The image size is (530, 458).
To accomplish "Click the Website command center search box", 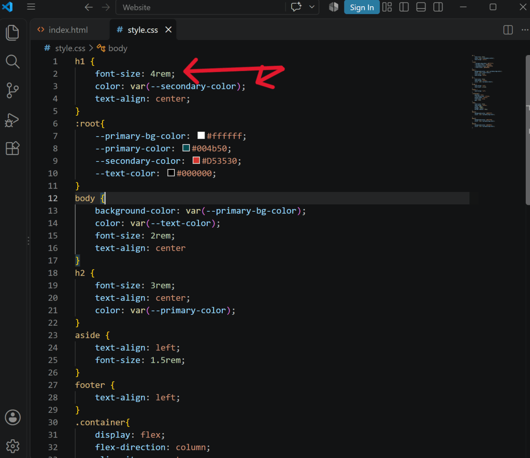I will coord(201,7).
